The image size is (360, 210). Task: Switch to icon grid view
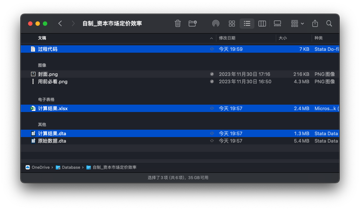[232, 24]
